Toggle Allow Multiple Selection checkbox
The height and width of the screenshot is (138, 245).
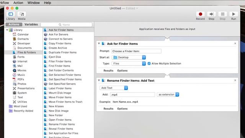click(149, 64)
